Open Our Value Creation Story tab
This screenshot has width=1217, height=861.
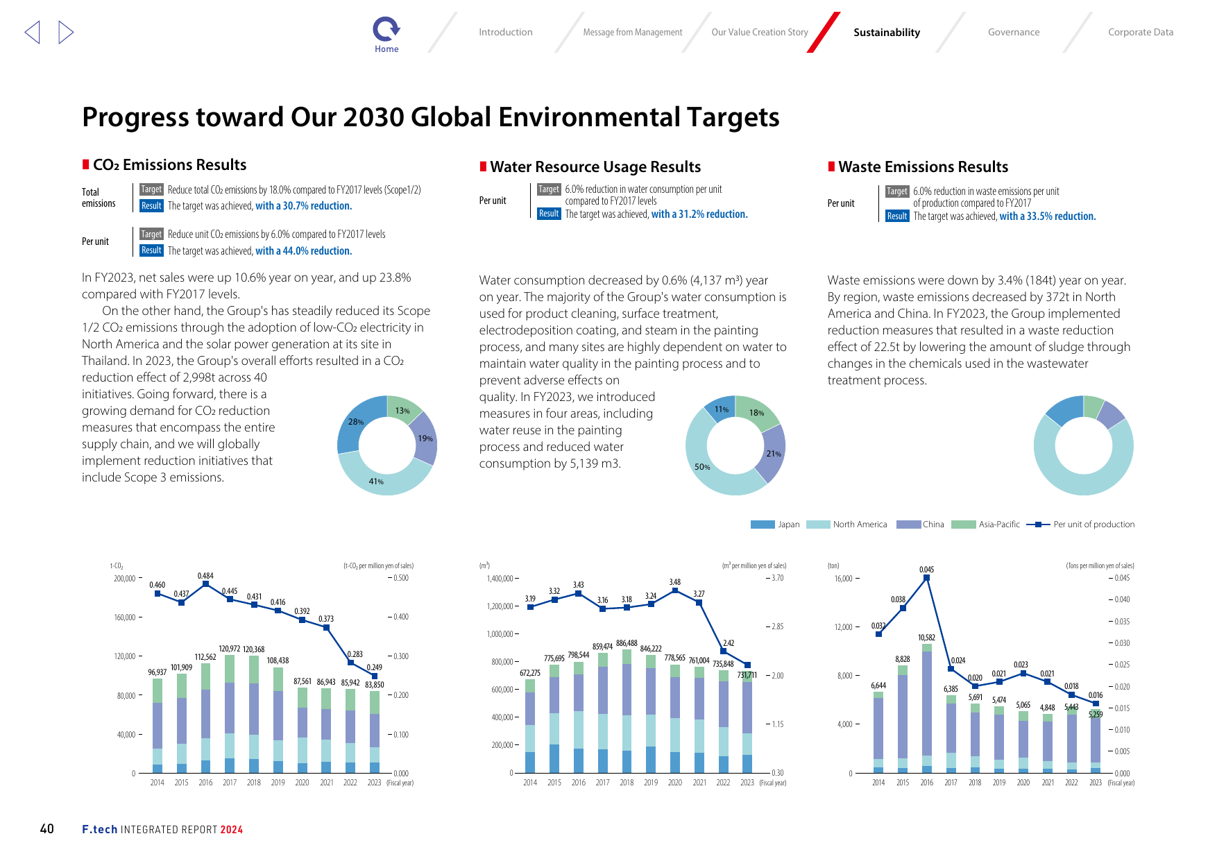760,32
